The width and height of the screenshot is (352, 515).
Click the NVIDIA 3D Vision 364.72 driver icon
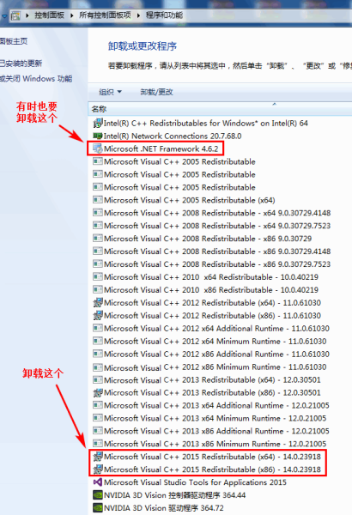tap(98, 508)
